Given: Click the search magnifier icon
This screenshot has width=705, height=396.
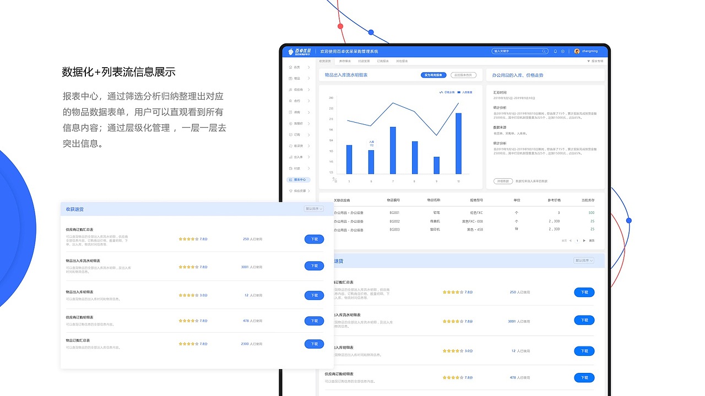Looking at the screenshot, I should coord(544,51).
